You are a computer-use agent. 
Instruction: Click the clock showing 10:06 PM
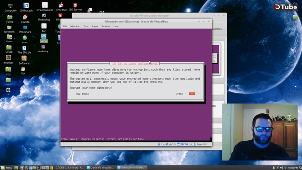293,168
